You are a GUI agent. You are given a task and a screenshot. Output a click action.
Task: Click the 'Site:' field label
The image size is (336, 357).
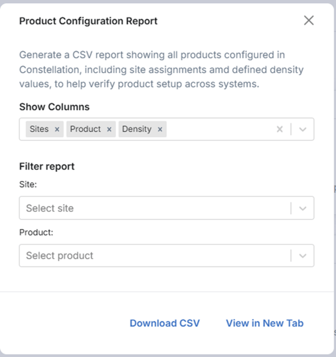click(28, 185)
